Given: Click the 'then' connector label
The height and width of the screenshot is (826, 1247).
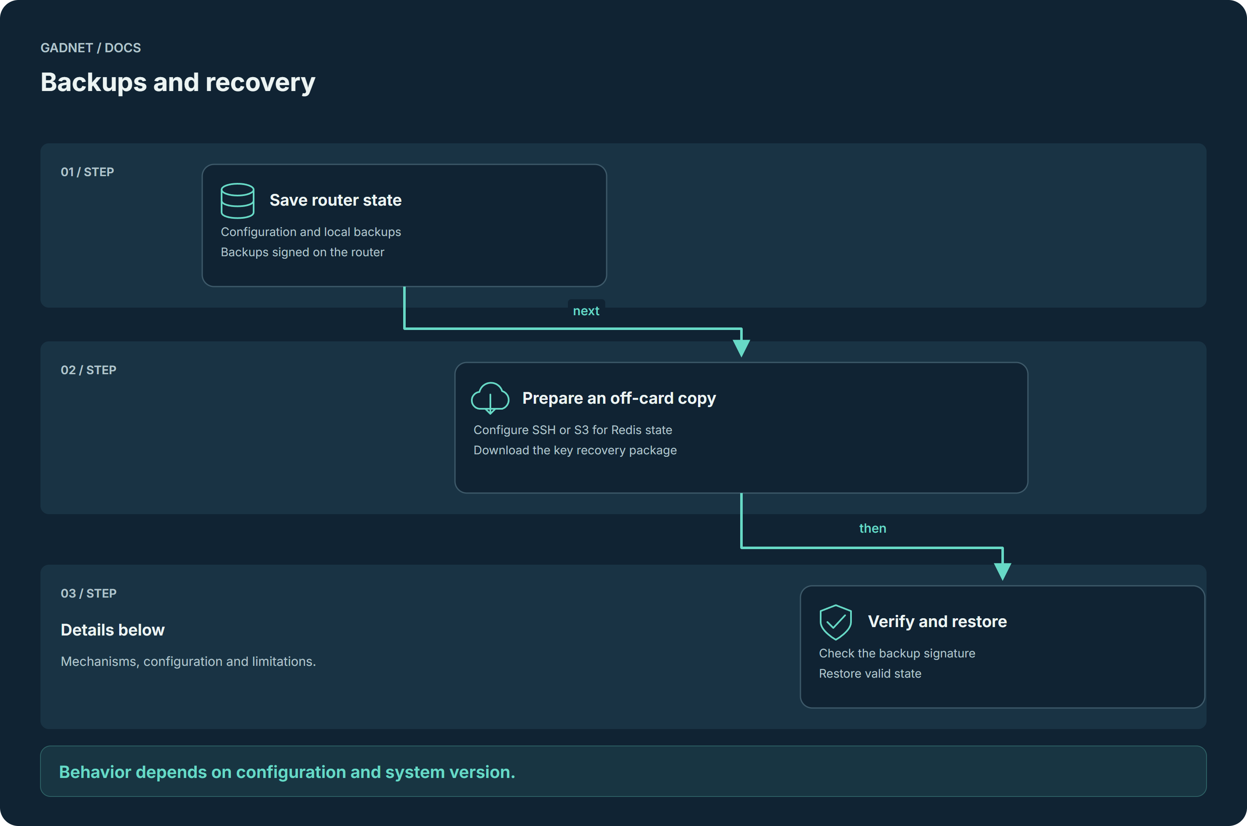Looking at the screenshot, I should [x=872, y=528].
